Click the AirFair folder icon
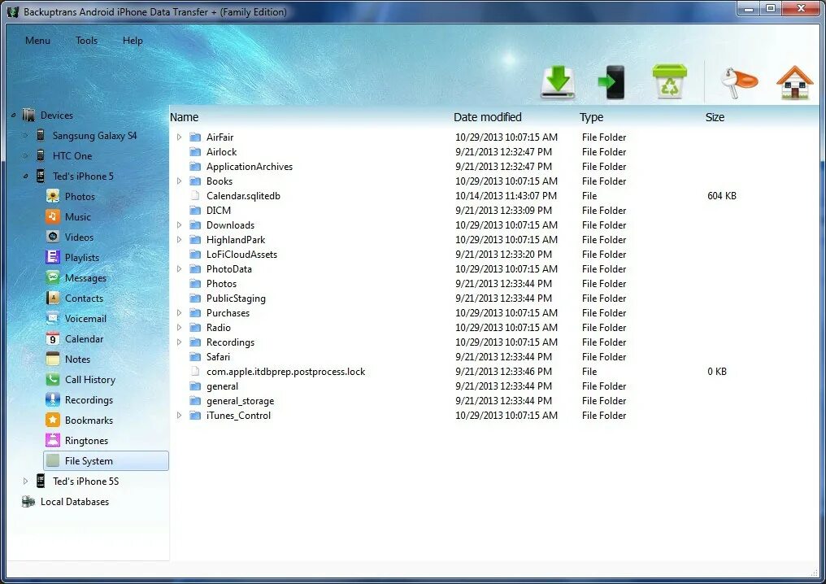 (x=195, y=137)
